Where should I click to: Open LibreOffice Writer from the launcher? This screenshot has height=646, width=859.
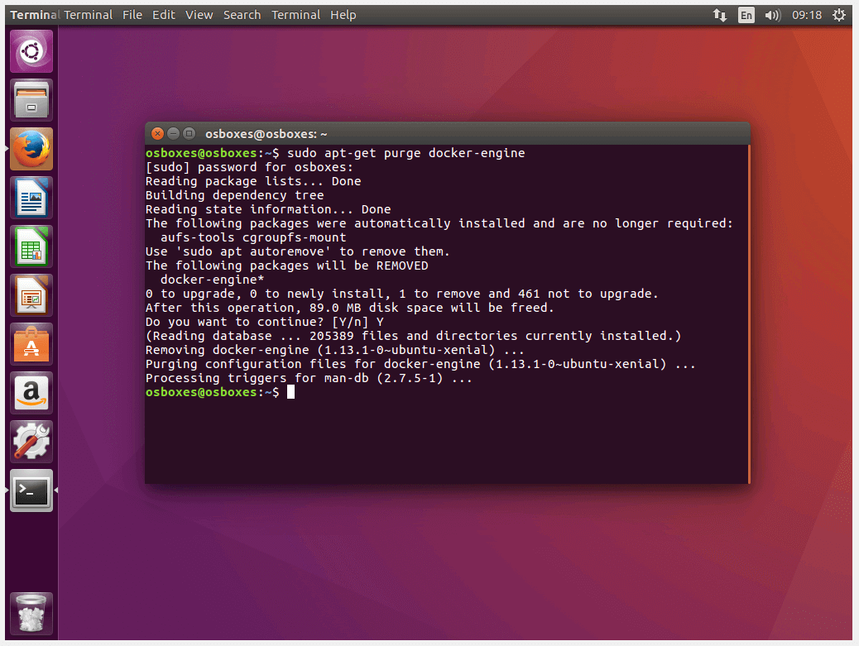click(31, 198)
